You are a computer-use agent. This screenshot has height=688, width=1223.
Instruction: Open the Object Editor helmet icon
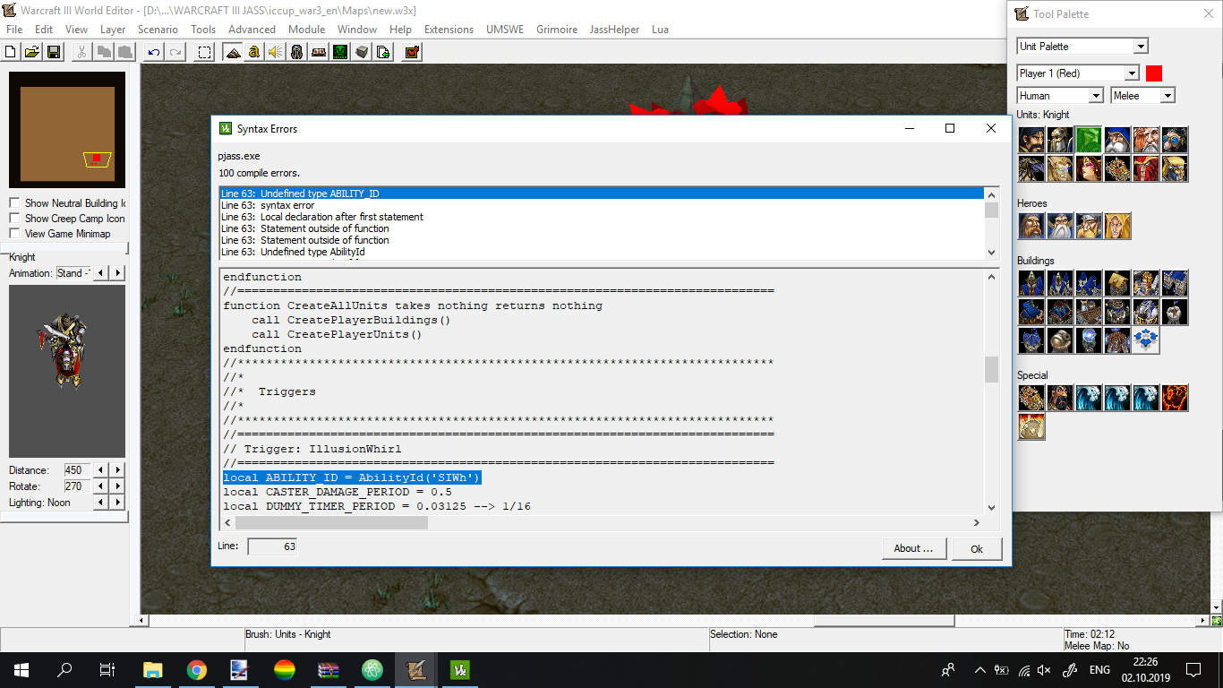[297, 52]
